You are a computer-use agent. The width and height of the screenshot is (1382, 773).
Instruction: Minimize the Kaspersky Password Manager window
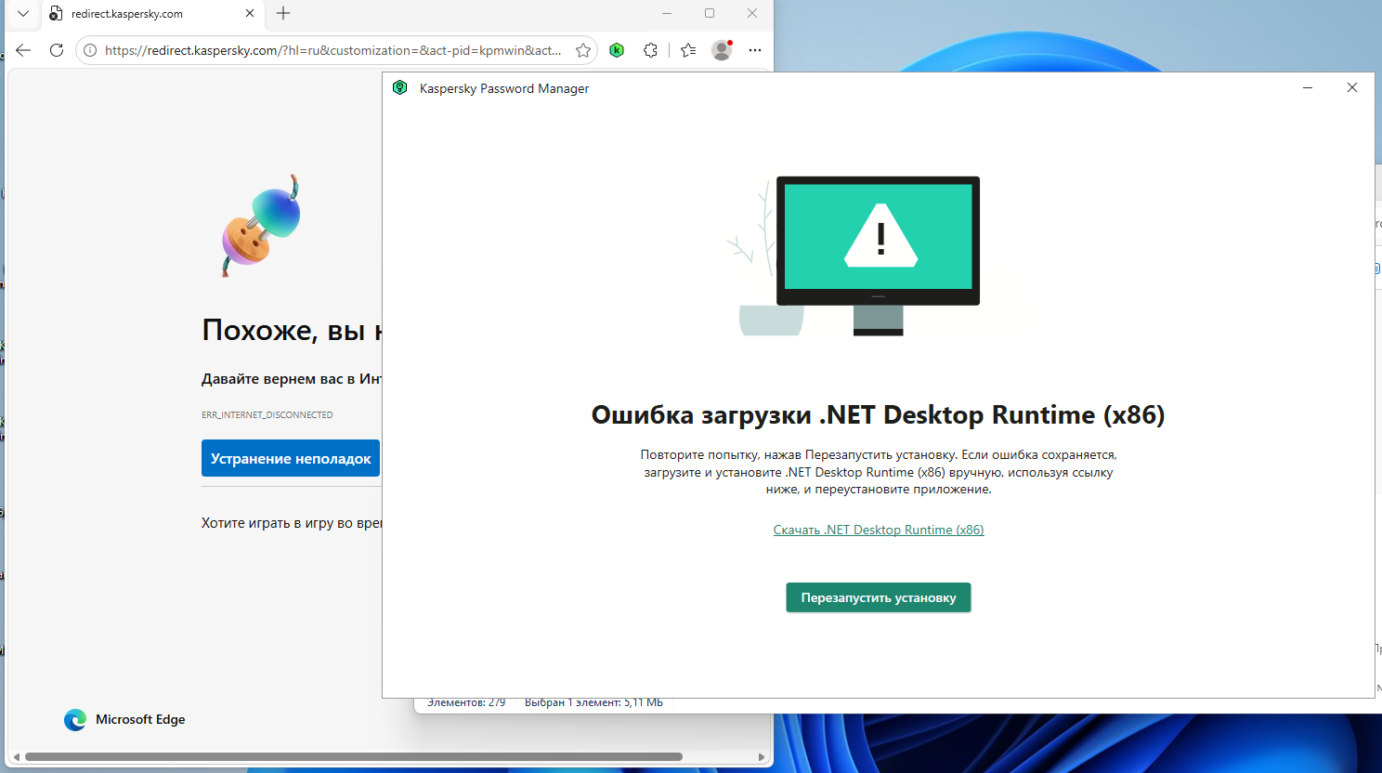coord(1308,88)
